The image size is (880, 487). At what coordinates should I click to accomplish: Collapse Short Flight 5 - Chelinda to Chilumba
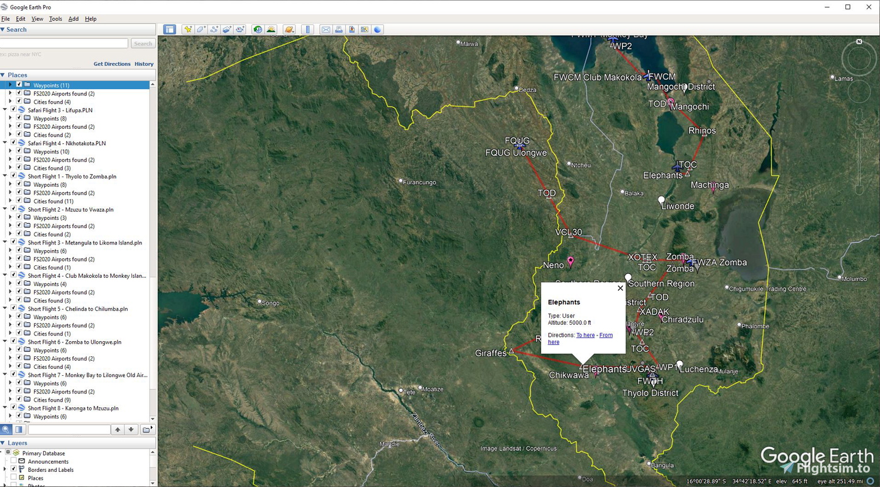[x=5, y=309]
